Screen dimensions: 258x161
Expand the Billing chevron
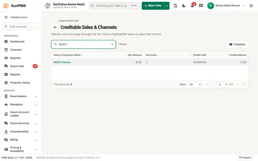pyautogui.click(x=36, y=140)
